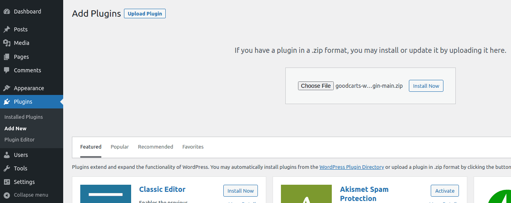Click the Pages icon in sidebar
Image resolution: width=511 pixels, height=203 pixels.
click(7, 57)
